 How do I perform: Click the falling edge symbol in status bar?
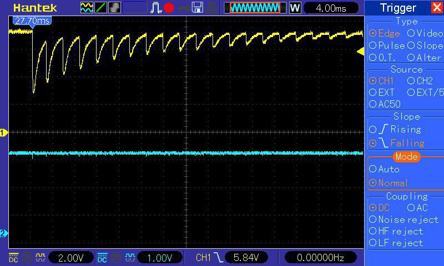[218, 258]
